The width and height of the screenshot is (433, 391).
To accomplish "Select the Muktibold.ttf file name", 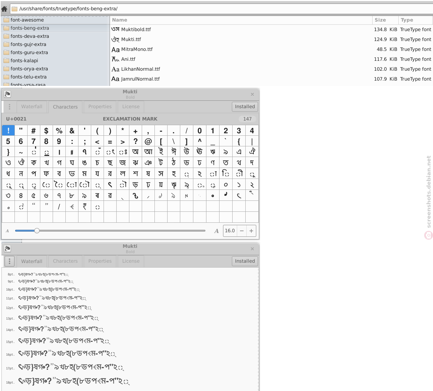I will [136, 29].
